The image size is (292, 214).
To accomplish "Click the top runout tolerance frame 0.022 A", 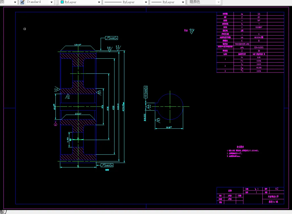I will coord(111,38).
